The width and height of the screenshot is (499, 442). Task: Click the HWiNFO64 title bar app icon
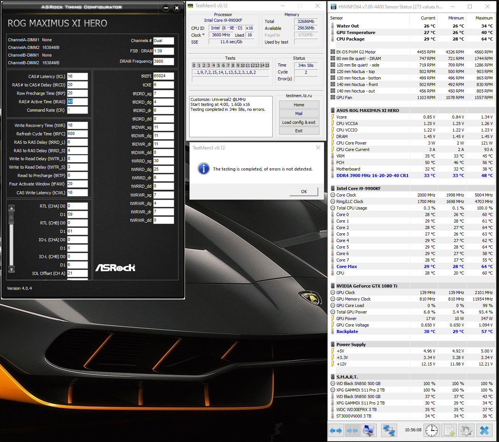coord(333,6)
